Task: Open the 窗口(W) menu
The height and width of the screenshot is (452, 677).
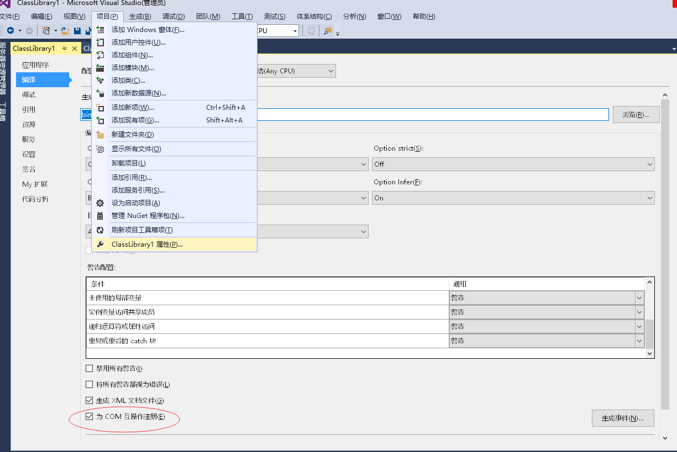Action: (x=390, y=16)
